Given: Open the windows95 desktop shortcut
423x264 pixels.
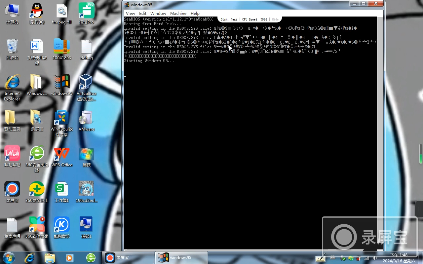Looking at the screenshot, I should (61, 85).
